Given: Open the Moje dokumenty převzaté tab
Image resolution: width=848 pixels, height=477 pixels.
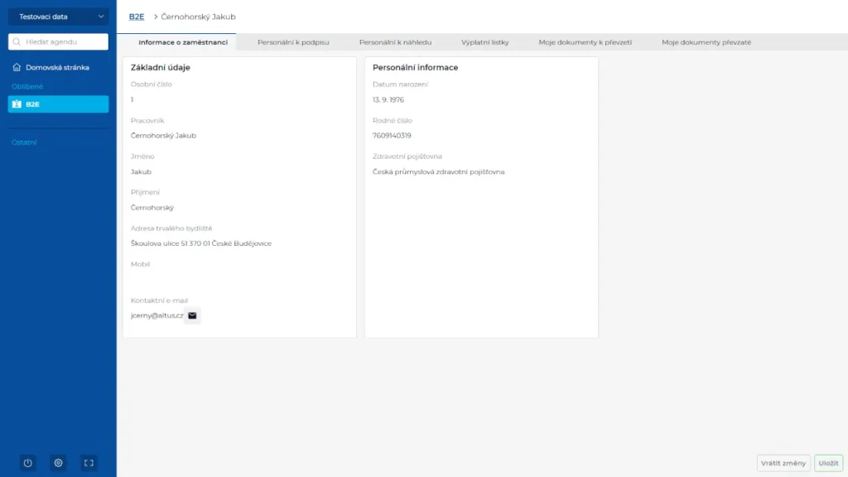Looking at the screenshot, I should [x=706, y=42].
